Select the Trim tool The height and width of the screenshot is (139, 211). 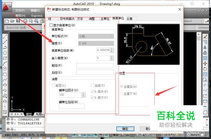[205, 85]
